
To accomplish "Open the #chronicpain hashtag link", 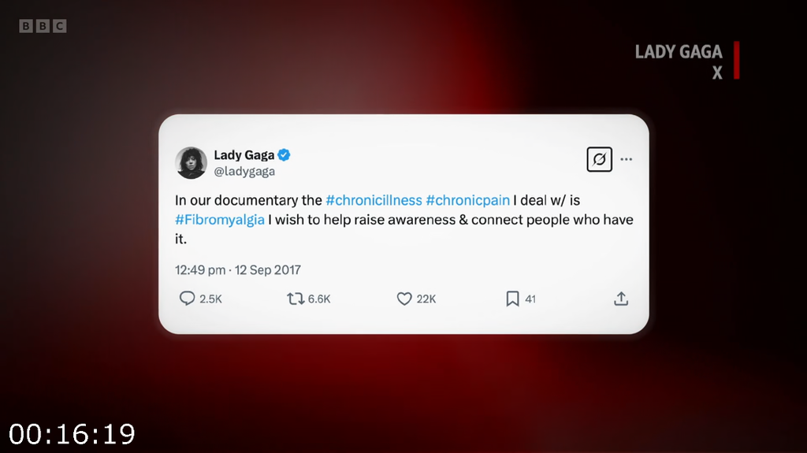I will point(468,200).
